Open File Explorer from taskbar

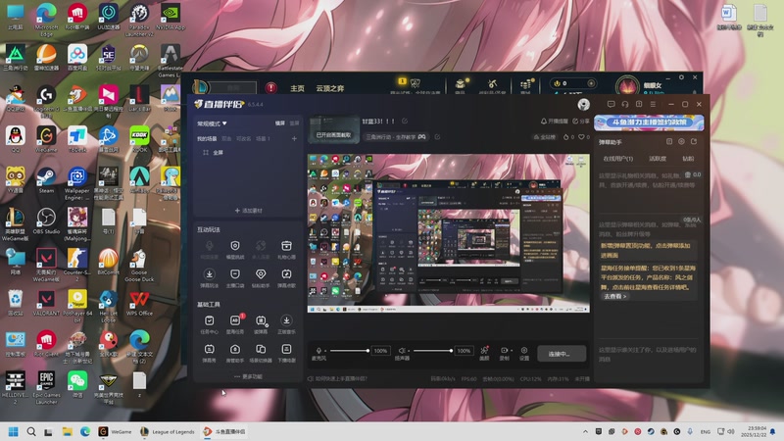coord(67,431)
